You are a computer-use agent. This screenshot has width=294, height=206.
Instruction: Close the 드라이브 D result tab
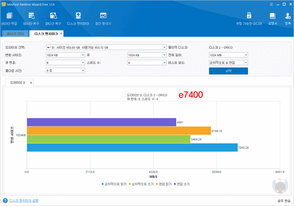coord(31,83)
